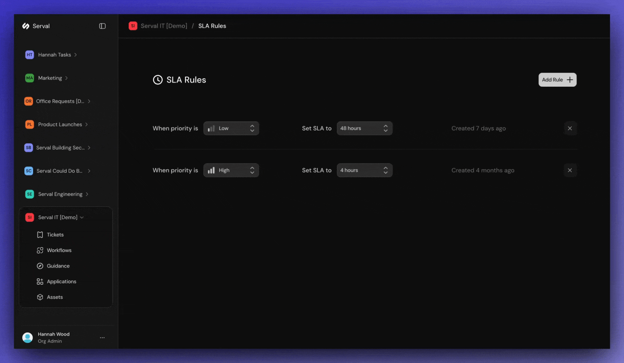624x363 pixels.
Task: Open the Hannah Wood profile options menu
Action: (x=102, y=337)
